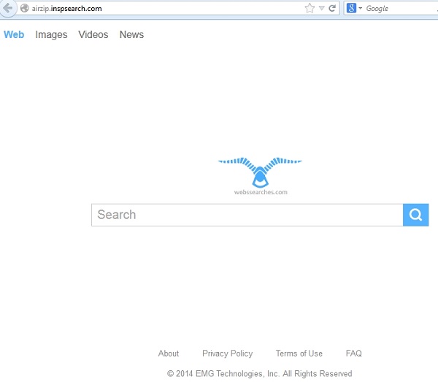This screenshot has width=438, height=382.
Task: Open the URL history dropdown arrow
Action: (x=321, y=9)
